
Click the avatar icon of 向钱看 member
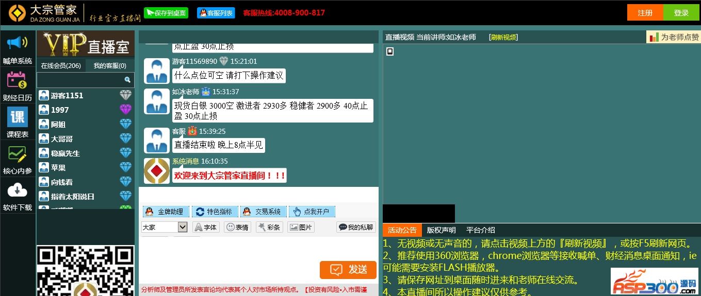click(44, 182)
